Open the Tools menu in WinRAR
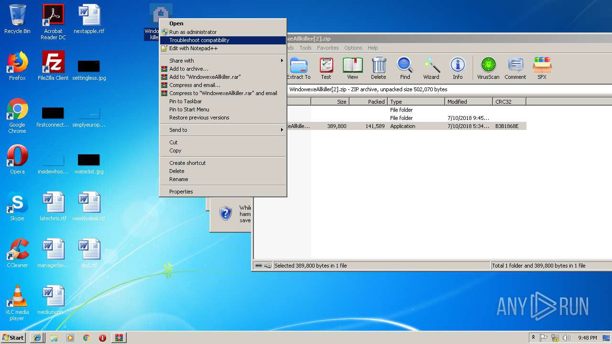This screenshot has height=344, width=612. [x=305, y=48]
